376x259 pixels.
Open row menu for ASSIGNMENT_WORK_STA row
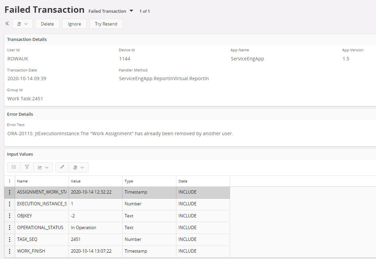click(x=9, y=192)
